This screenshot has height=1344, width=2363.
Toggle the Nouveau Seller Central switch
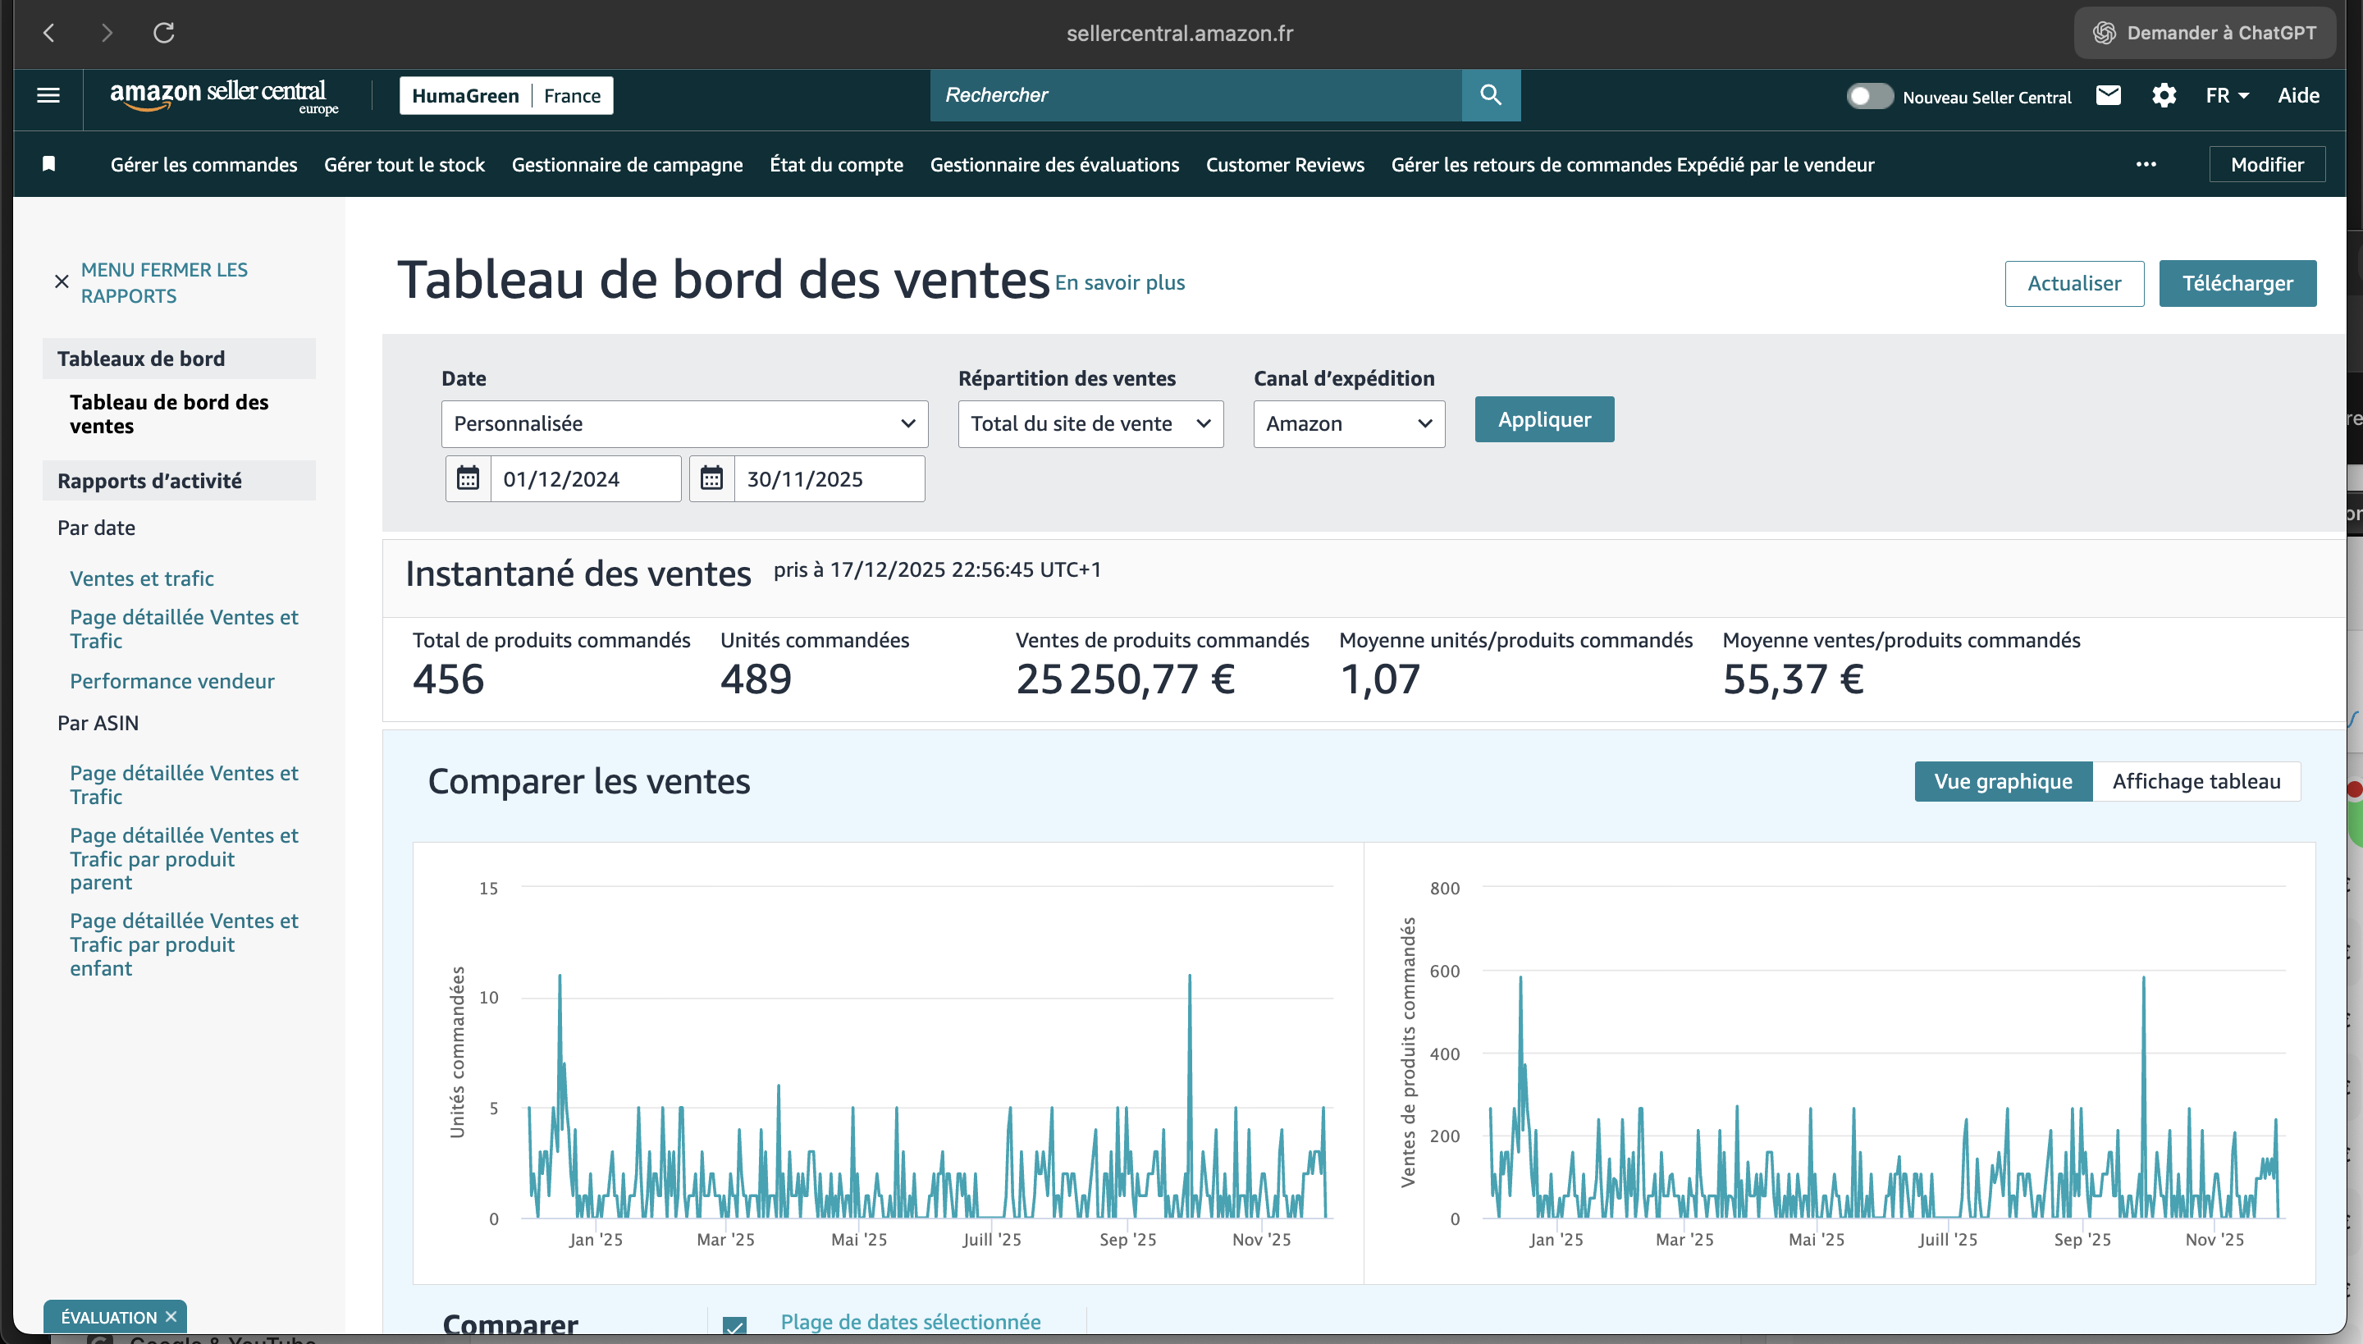(1868, 96)
